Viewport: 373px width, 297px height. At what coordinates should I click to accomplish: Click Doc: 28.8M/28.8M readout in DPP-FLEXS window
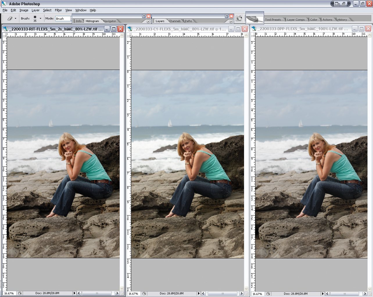pos(296,294)
